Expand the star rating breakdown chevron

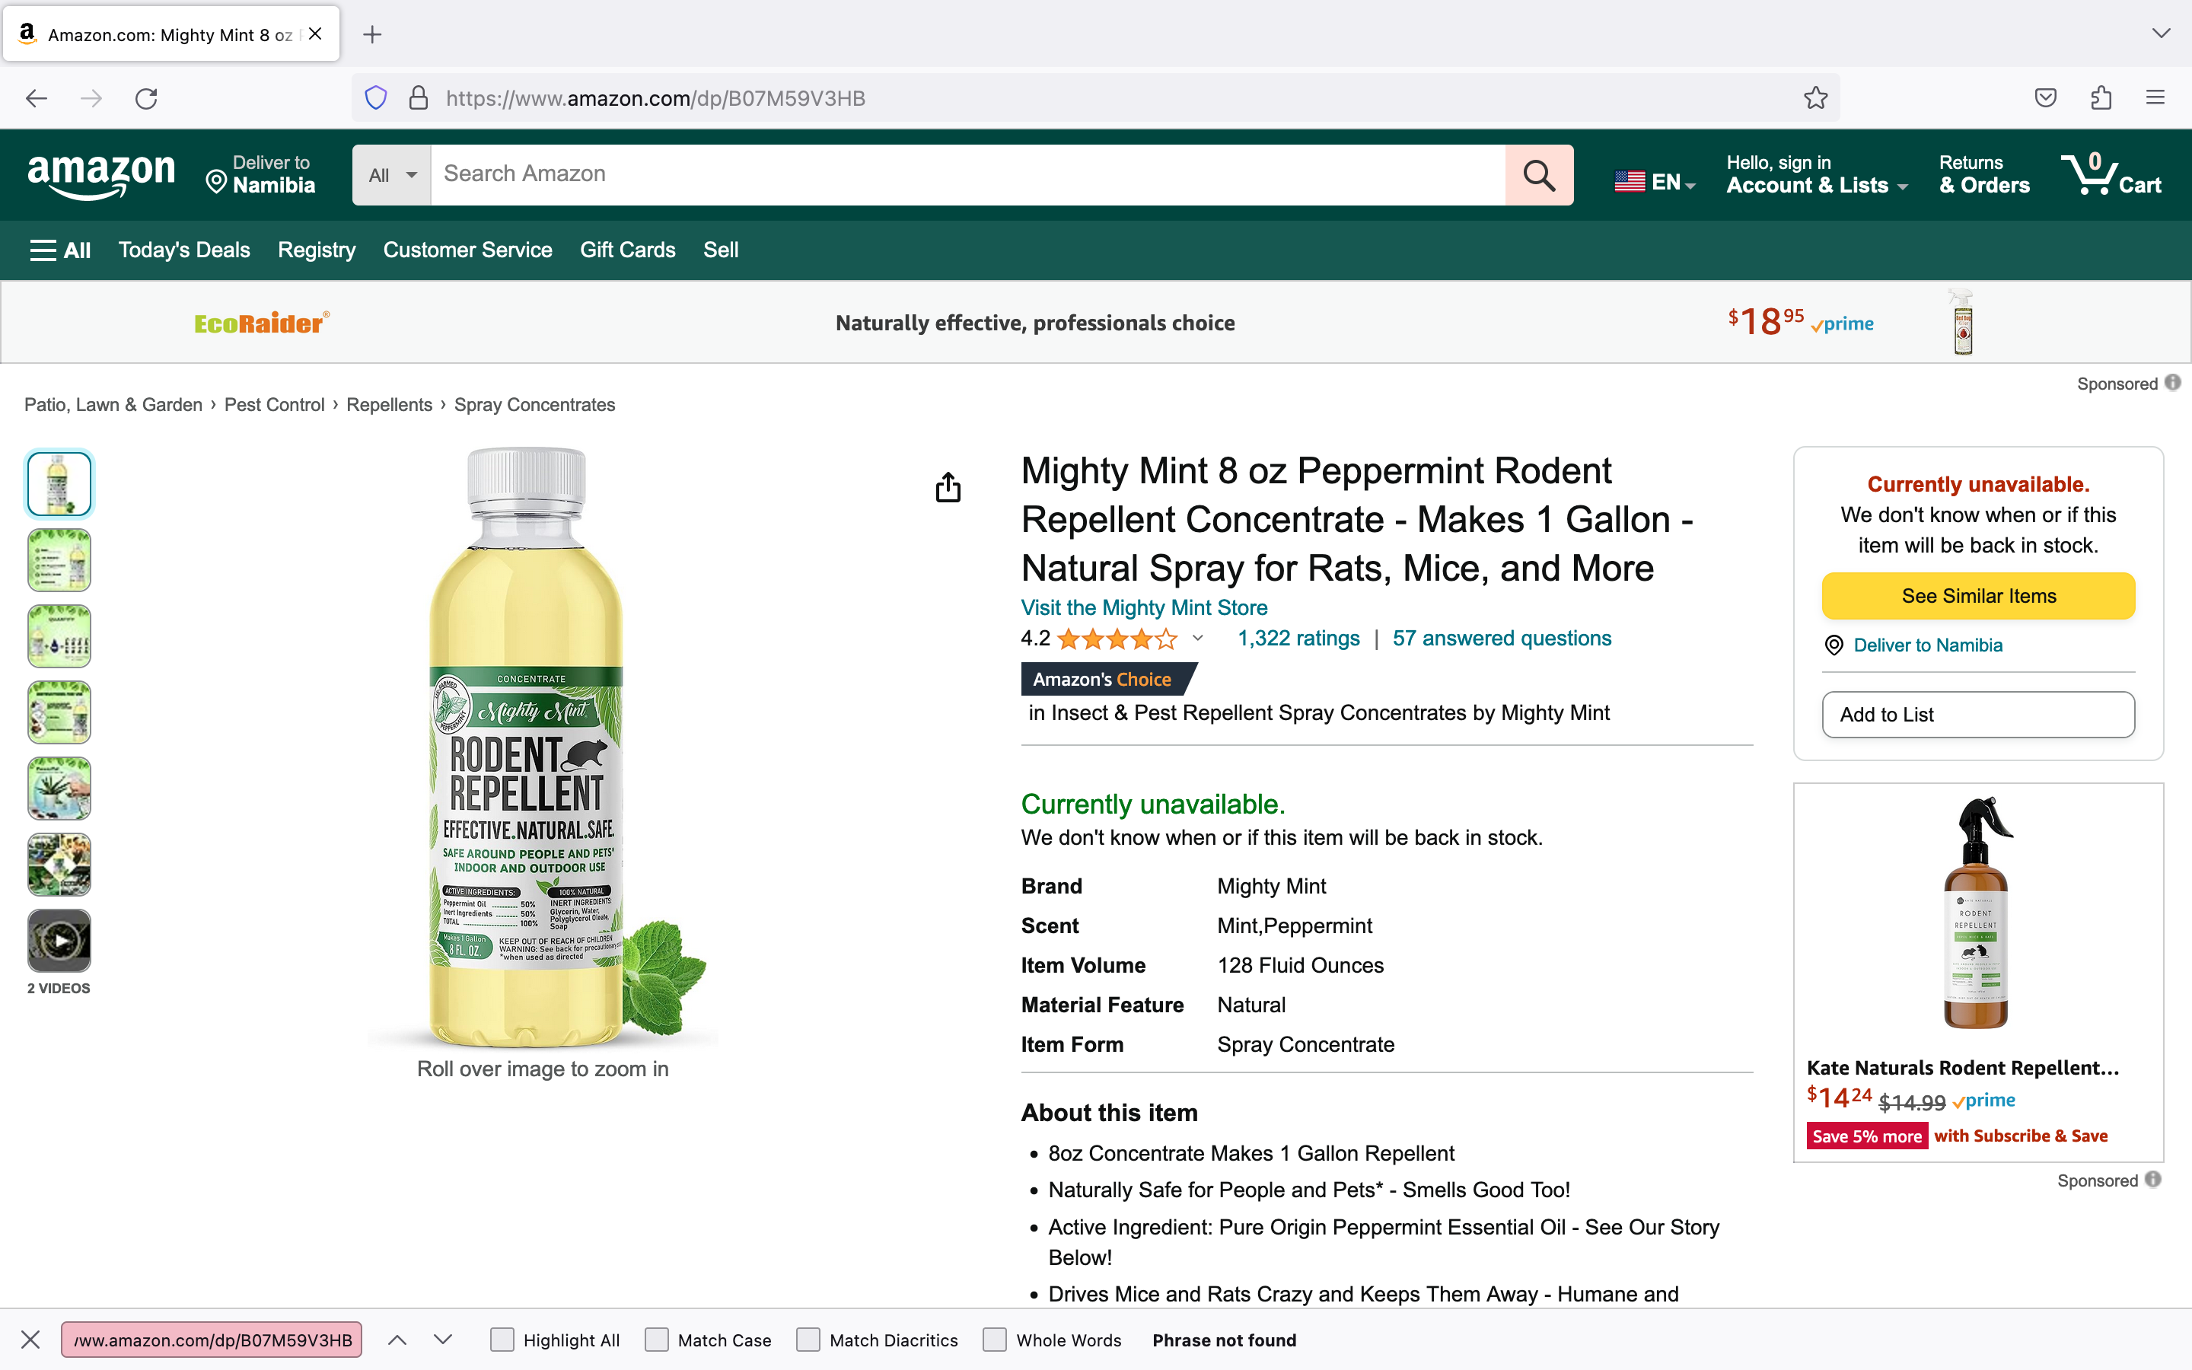pos(1197,638)
